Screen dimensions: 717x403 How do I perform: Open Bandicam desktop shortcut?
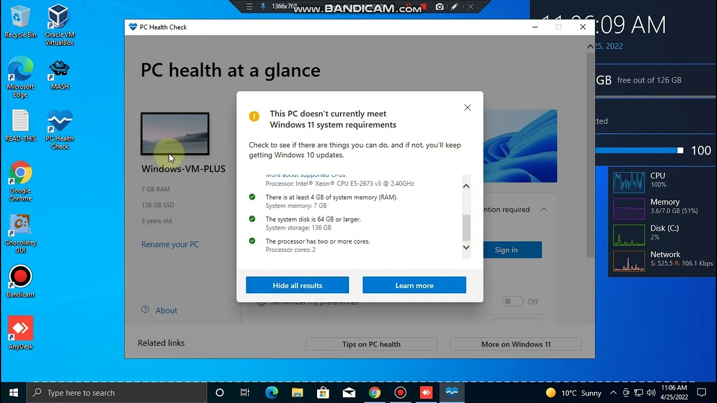click(20, 281)
